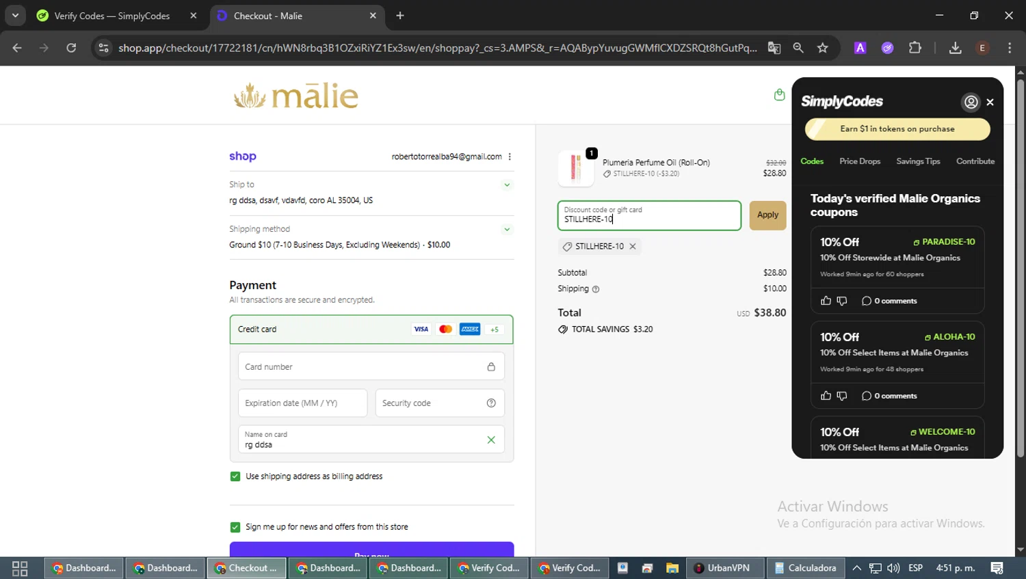Screen dimensions: 1026x579
Task: Go back to previous page
Action: click(x=17, y=48)
